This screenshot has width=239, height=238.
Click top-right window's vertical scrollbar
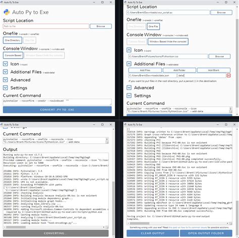237,63
